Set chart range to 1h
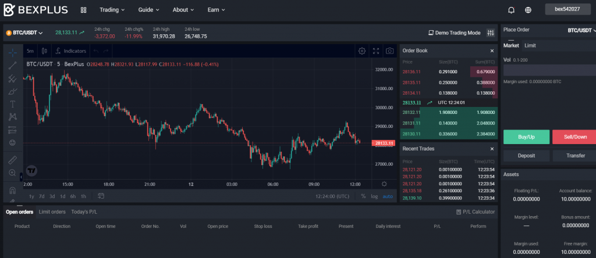This screenshot has height=258, width=596. (83, 196)
